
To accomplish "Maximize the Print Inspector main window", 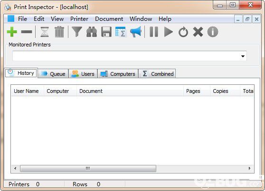I will pyautogui.click(x=233, y=5).
